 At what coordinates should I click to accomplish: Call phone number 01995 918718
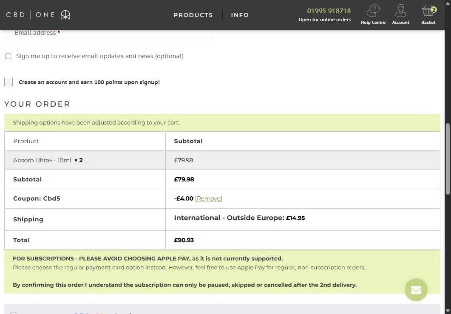pyautogui.click(x=329, y=11)
